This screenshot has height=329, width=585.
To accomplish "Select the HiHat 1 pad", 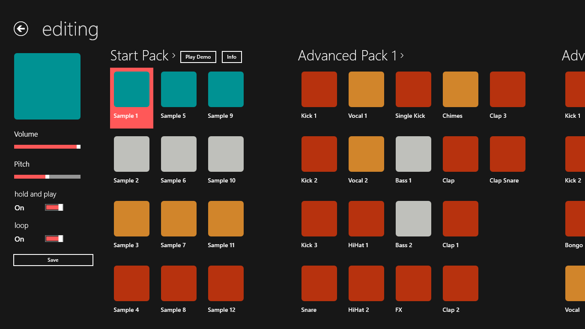I will (x=366, y=218).
